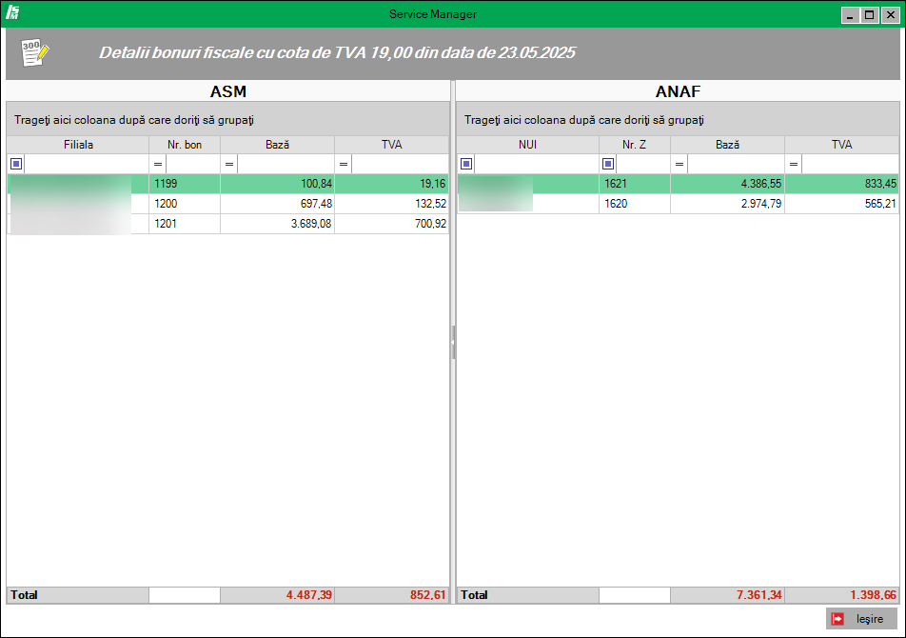Click the Filiala filter text field

point(86,164)
